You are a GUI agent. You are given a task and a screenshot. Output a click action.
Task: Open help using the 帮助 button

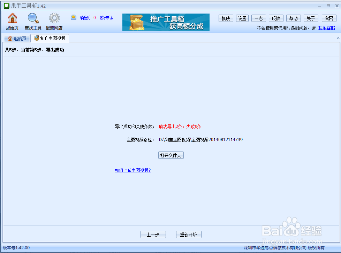click(293, 18)
